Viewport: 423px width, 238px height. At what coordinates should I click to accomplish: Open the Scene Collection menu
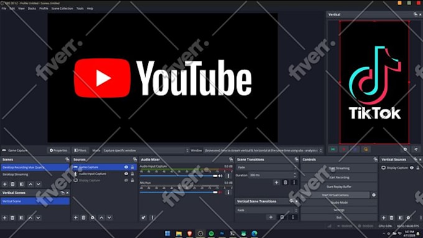62,8
